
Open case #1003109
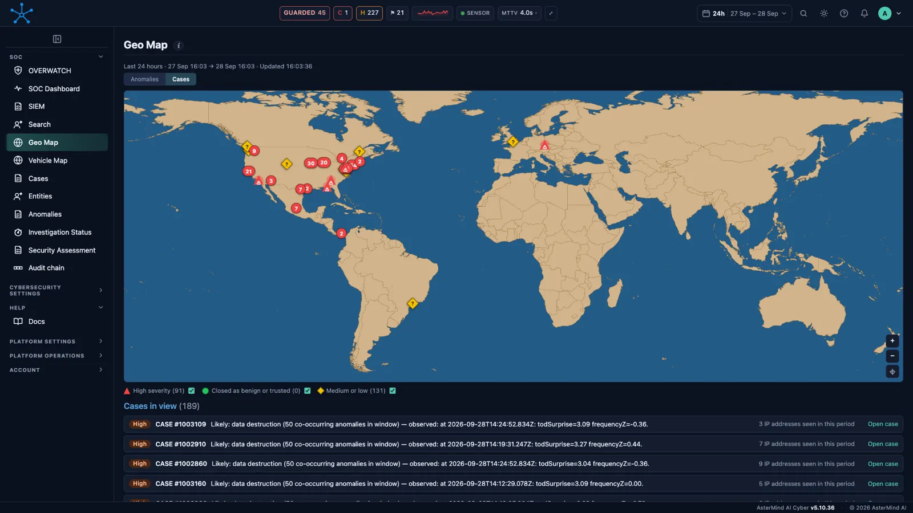click(x=883, y=424)
